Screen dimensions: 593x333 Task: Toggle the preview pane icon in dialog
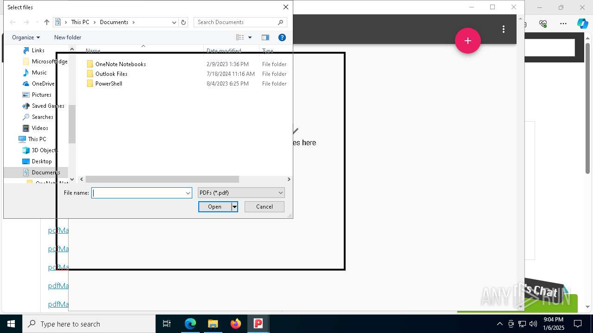(265, 37)
